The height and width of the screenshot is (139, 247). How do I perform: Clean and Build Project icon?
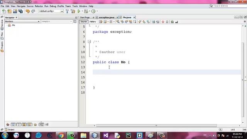tap(73, 11)
